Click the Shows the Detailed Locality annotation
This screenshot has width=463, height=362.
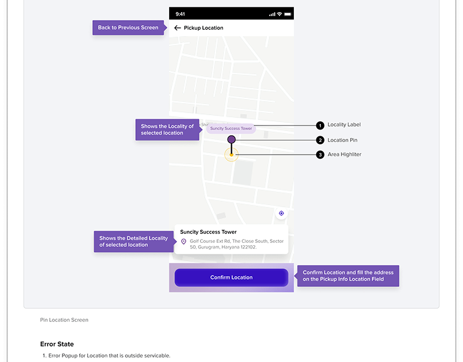point(134,242)
